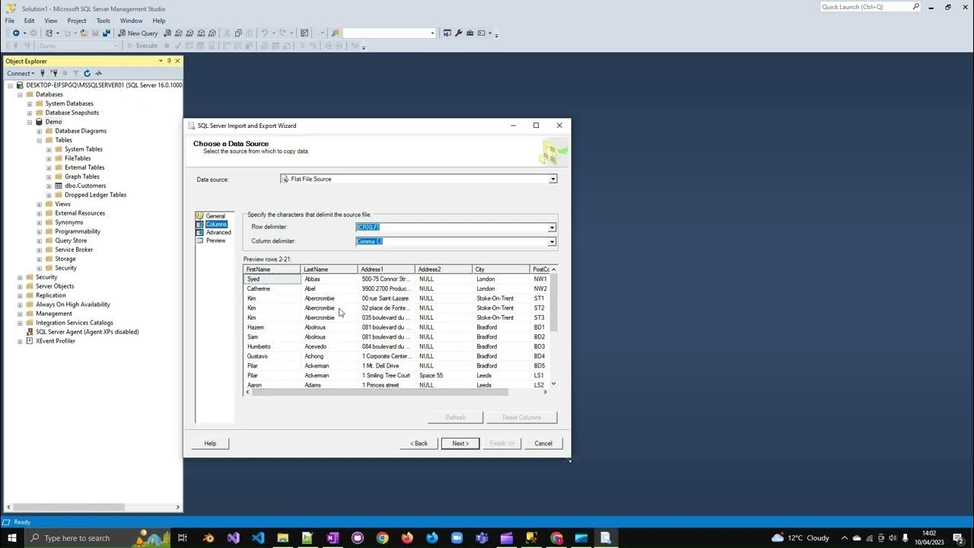Click the Back button in the wizard
974x548 pixels.
point(419,443)
